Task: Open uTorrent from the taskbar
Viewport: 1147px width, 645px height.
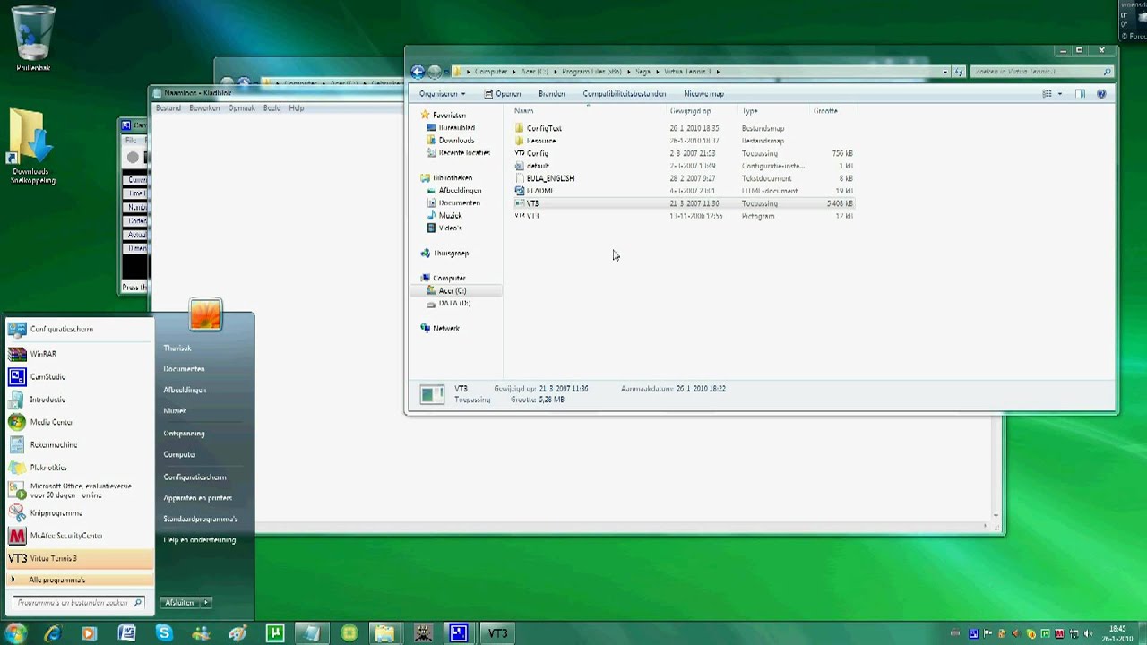Action: coord(275,633)
